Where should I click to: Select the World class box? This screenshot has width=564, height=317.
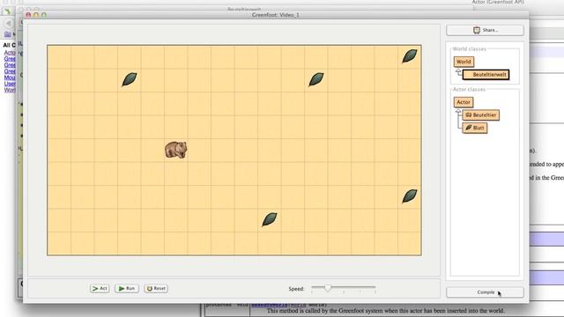coord(464,62)
